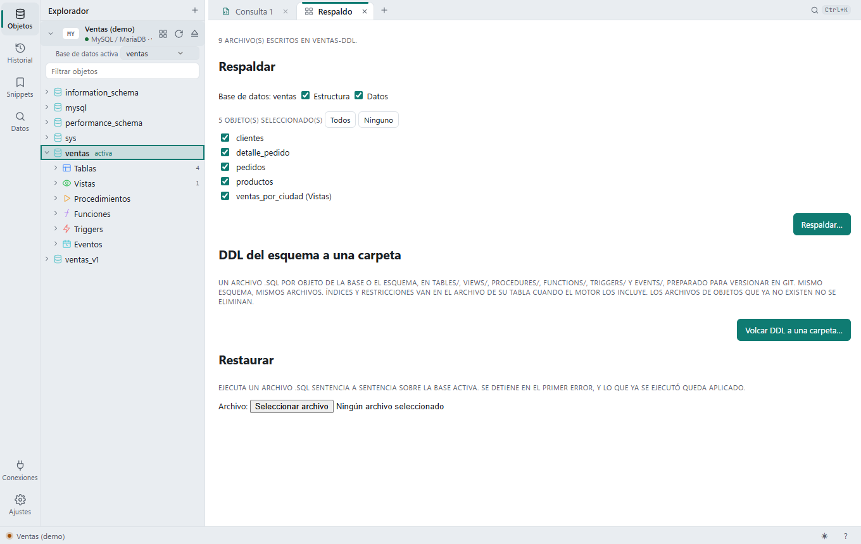Refresh the Ventas (demo) connection

tap(179, 34)
